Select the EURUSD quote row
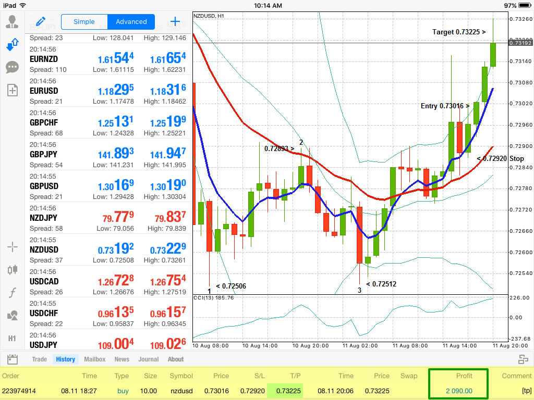The image size is (534, 400). pyautogui.click(x=107, y=91)
